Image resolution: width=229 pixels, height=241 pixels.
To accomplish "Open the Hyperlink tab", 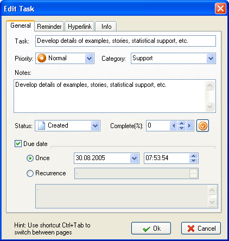I will click(x=80, y=27).
